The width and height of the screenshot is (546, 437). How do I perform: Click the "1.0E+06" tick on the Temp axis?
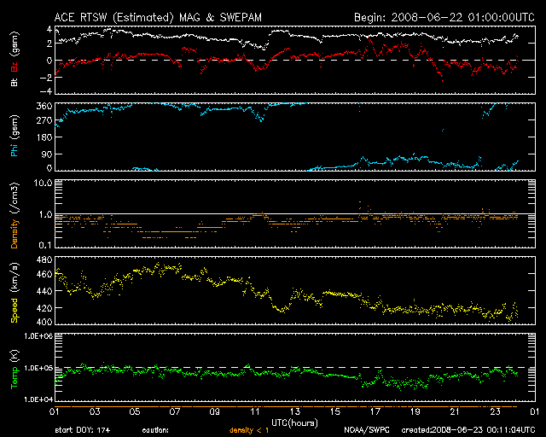(38, 336)
